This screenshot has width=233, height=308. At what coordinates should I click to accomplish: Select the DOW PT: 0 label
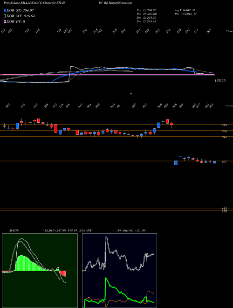tap(16, 21)
